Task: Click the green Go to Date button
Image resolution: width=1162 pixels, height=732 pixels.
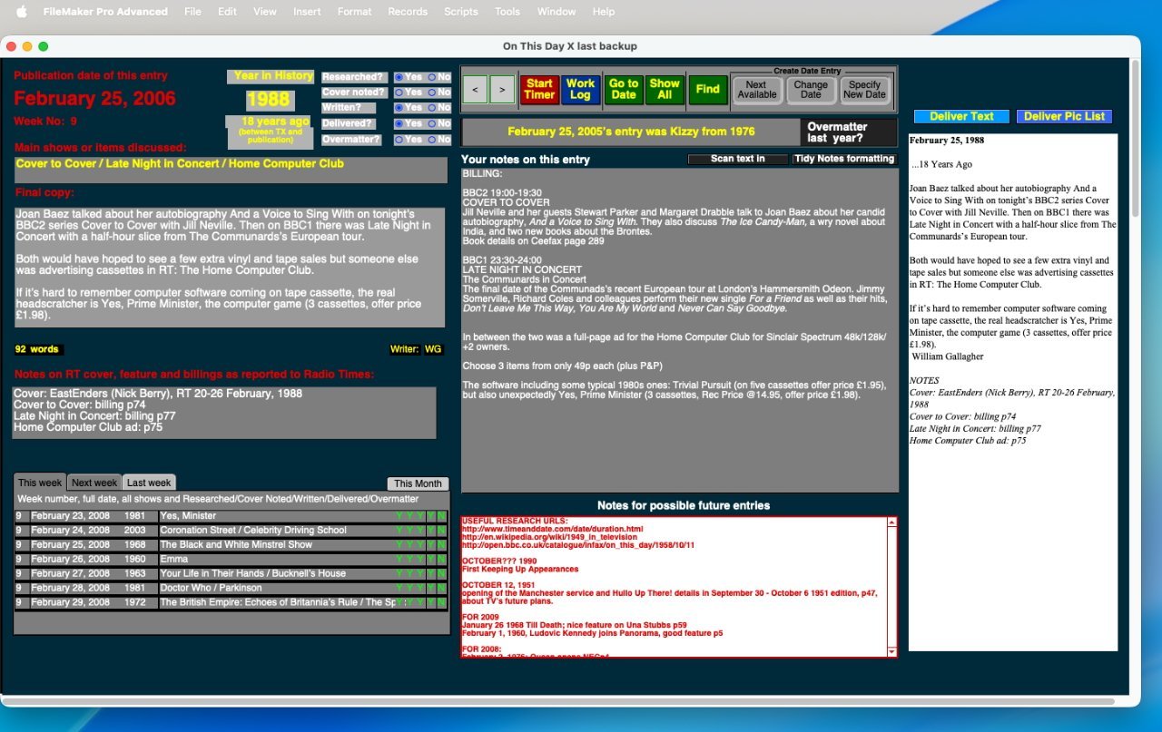Action: [x=623, y=89]
